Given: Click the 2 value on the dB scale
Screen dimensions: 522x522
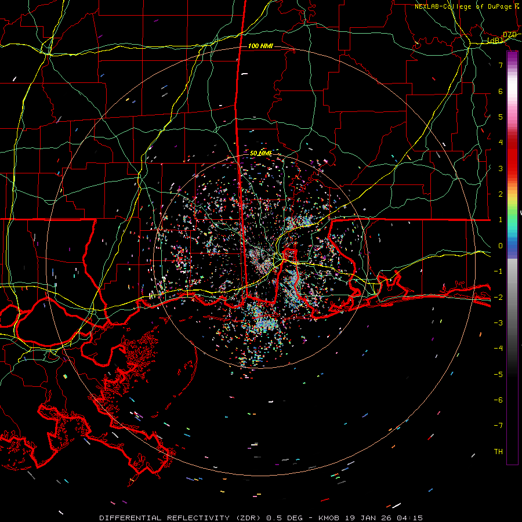Looking at the screenshot, I should pos(501,194).
